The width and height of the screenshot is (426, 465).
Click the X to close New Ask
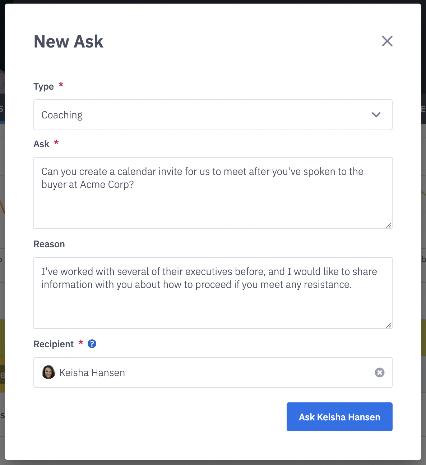387,41
